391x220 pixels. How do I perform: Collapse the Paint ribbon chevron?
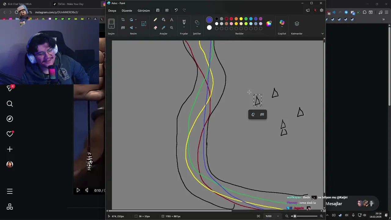tap(322, 34)
